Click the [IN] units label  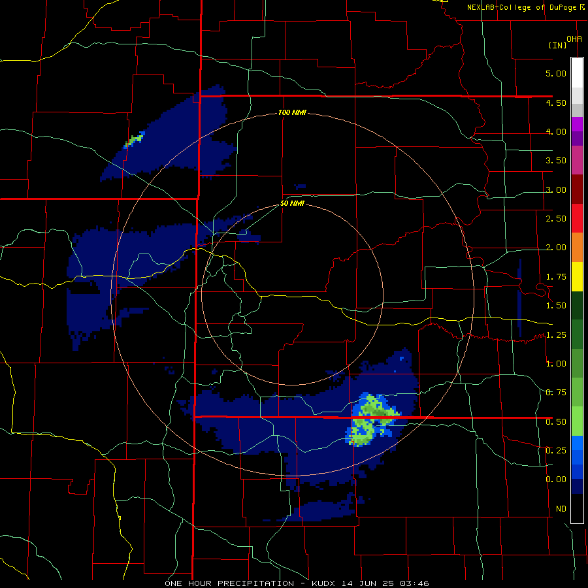(558, 45)
